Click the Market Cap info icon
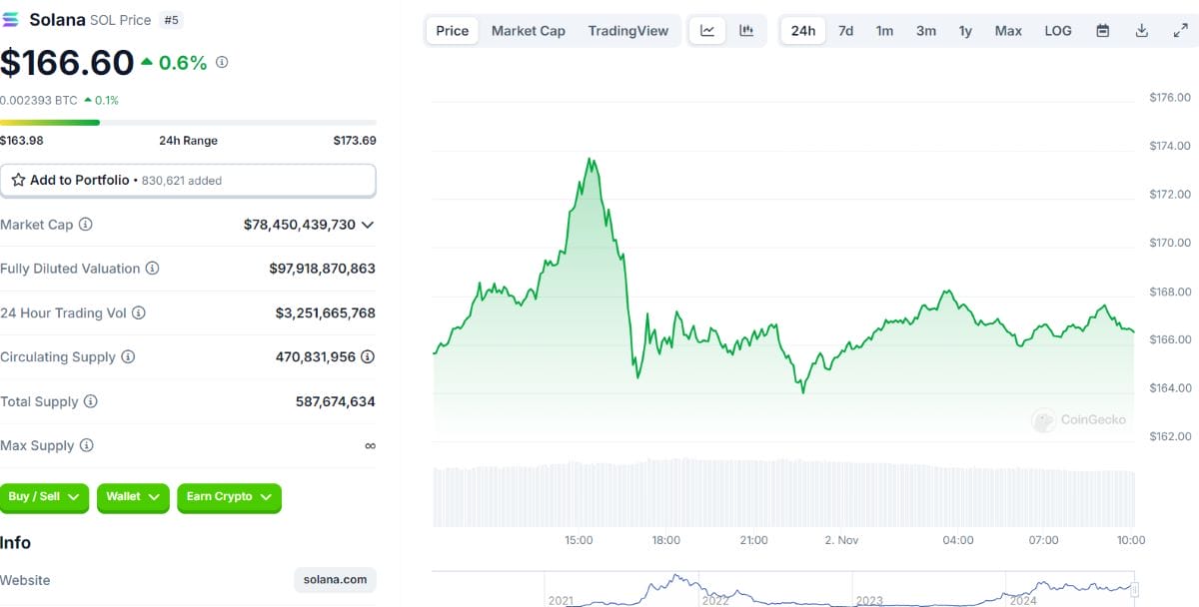Screen dimensions: 1199x607 click(x=84, y=225)
